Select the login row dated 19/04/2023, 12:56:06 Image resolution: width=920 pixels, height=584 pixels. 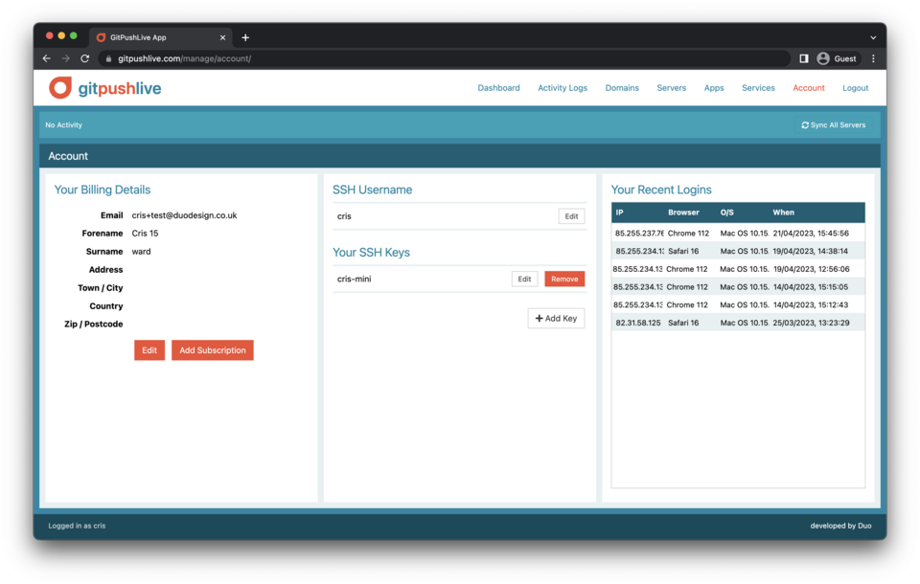pyautogui.click(x=738, y=269)
